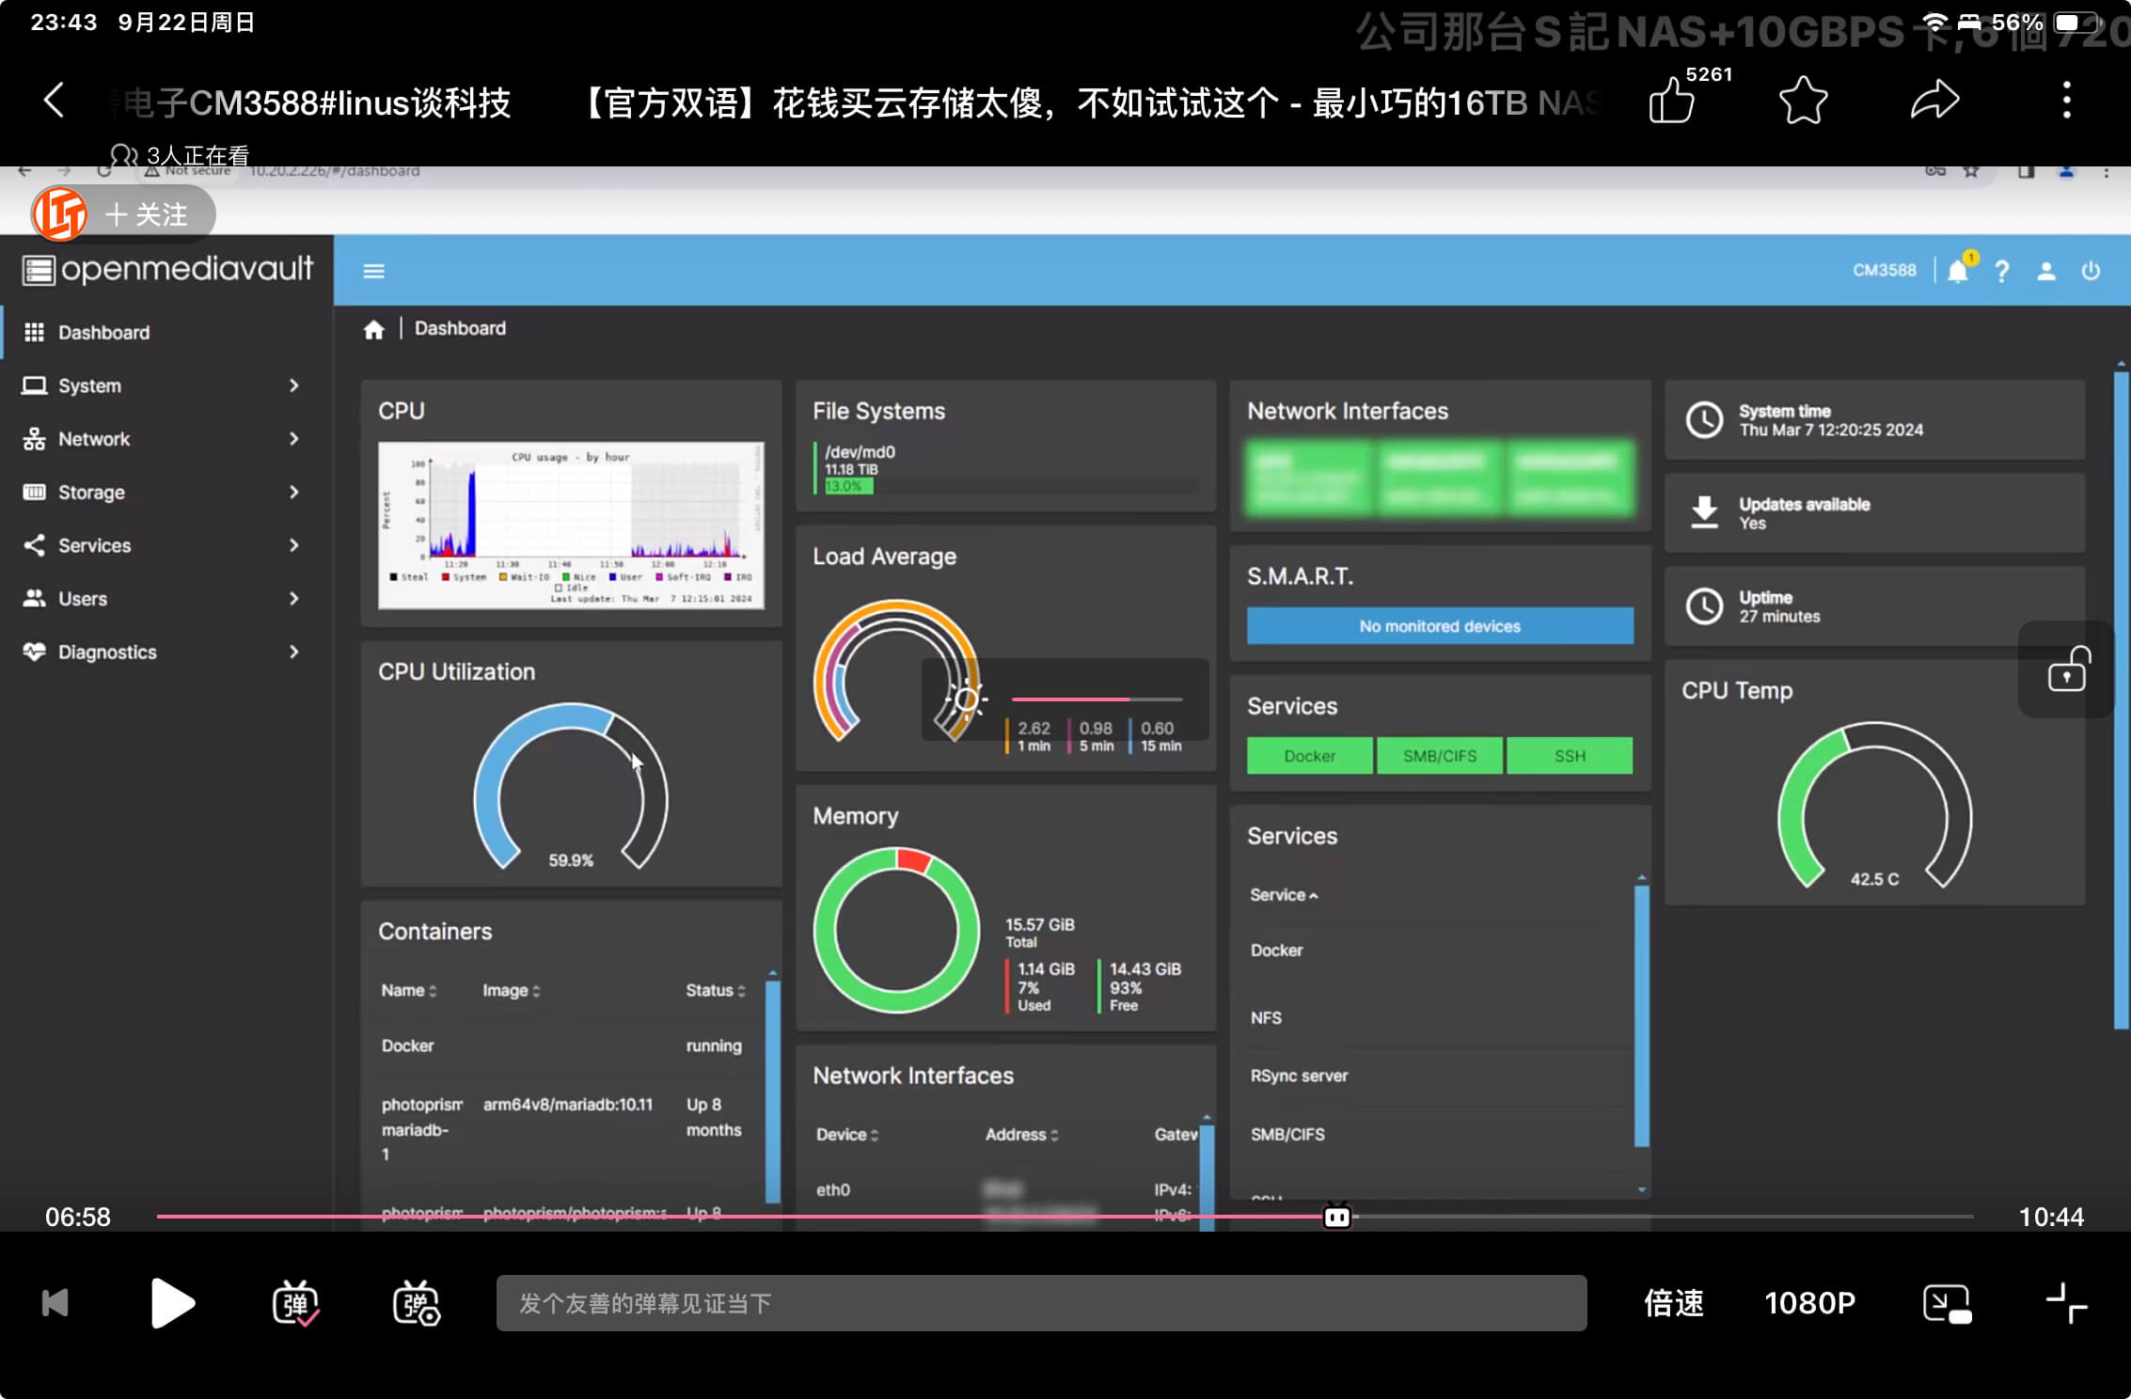Share the video via arrow icon
The height and width of the screenshot is (1399, 2131).
click(1934, 100)
